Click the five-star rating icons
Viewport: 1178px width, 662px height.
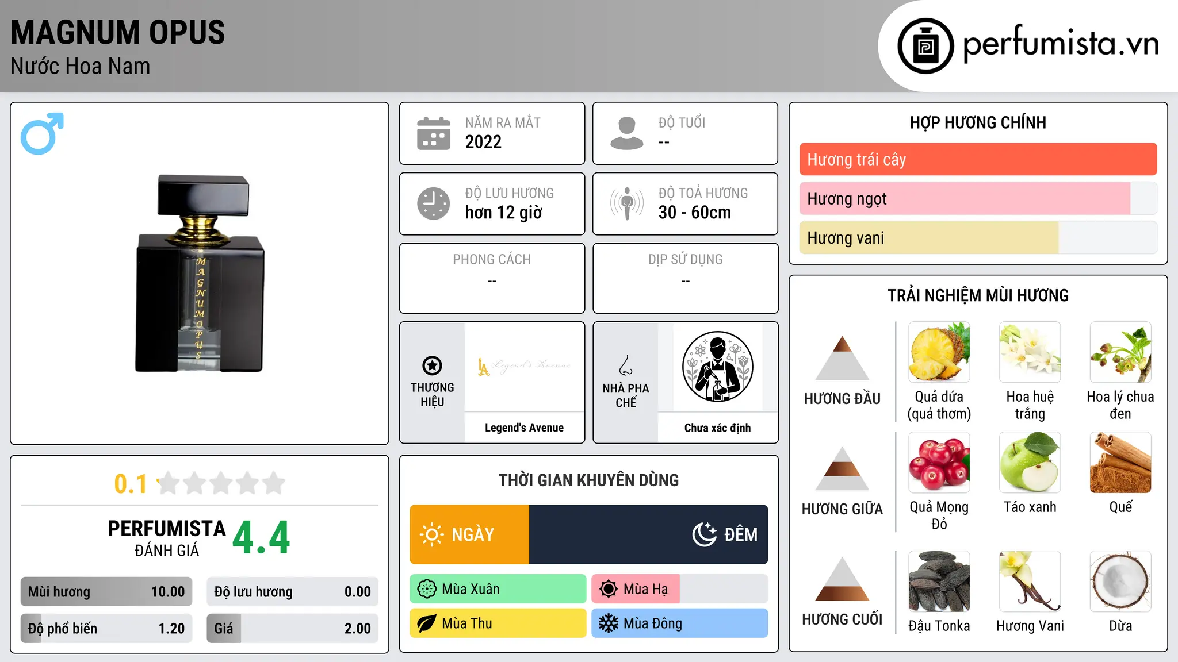pyautogui.click(x=221, y=483)
